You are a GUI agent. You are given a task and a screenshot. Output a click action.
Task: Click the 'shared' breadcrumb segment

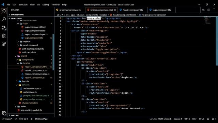pos(80,15)
